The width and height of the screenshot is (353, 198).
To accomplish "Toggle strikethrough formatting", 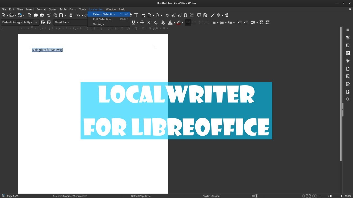I will 142,23.
